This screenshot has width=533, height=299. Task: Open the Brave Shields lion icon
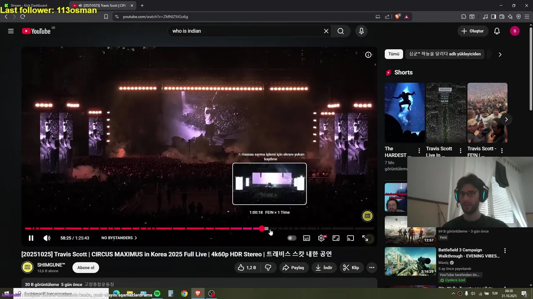pyautogui.click(x=398, y=17)
